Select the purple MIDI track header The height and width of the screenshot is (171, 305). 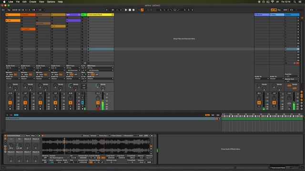pos(73,15)
